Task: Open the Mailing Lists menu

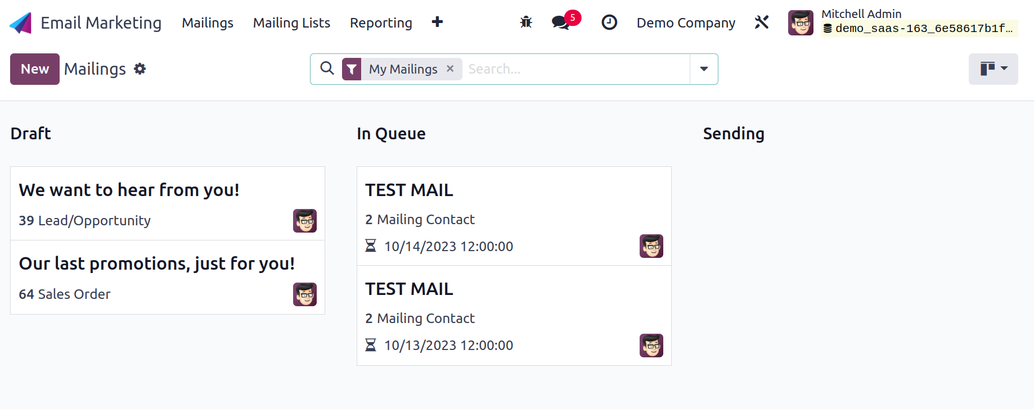Action: click(x=291, y=22)
